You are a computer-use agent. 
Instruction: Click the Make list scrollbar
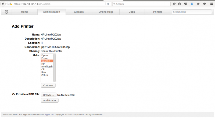click(x=55, y=68)
